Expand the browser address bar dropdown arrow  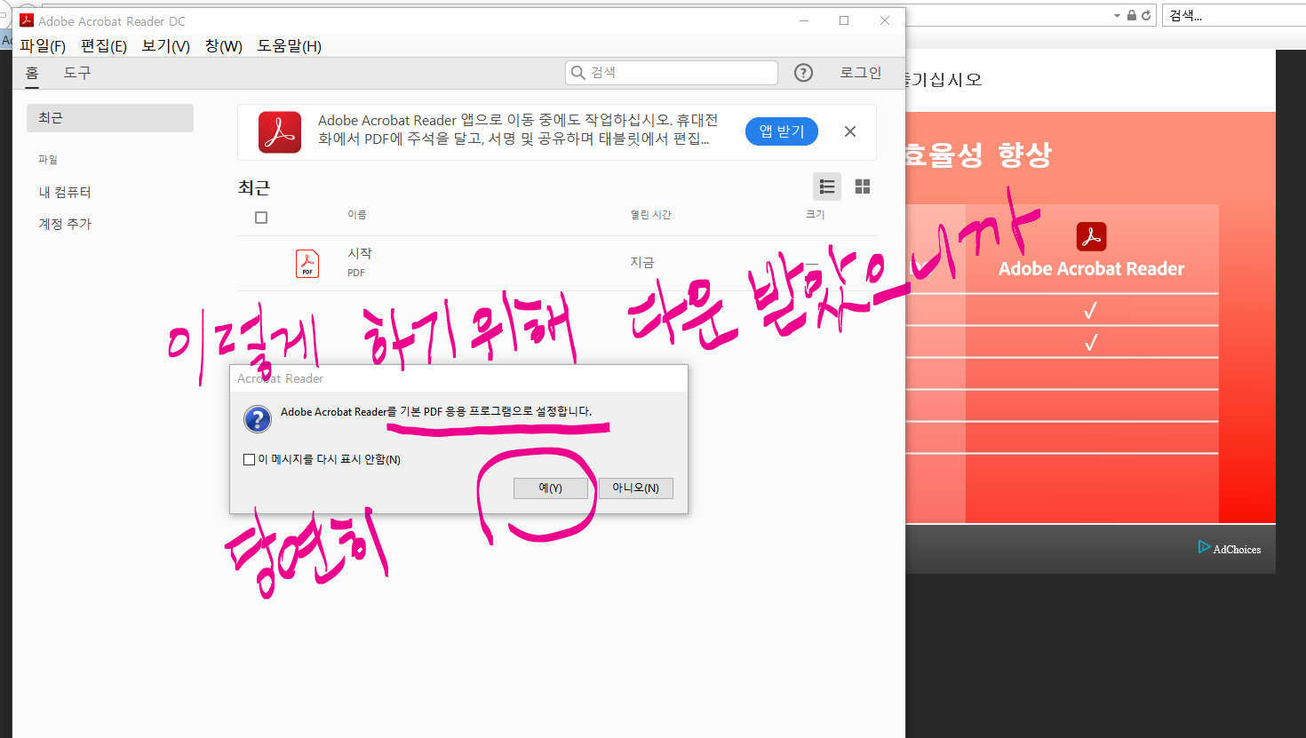tap(1117, 16)
